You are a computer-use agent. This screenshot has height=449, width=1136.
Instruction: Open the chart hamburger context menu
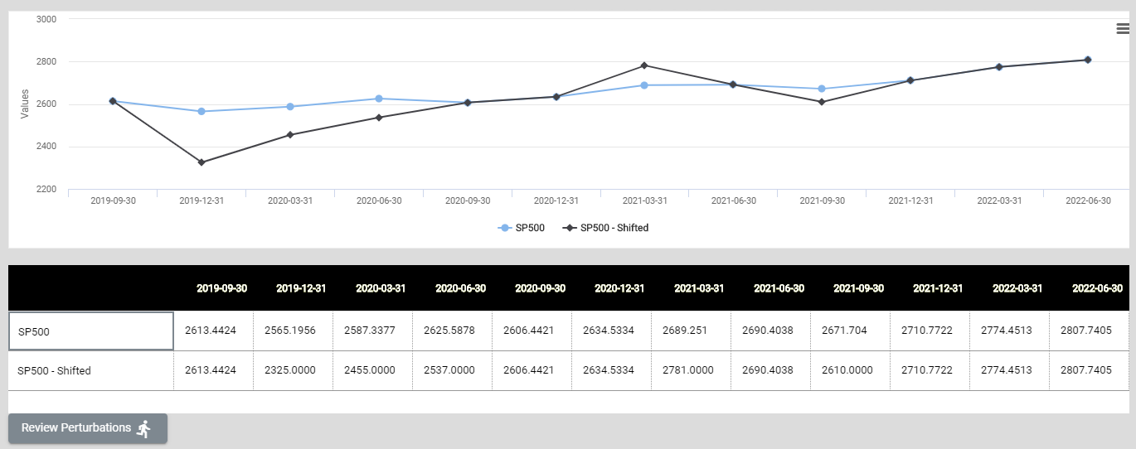coord(1123,29)
